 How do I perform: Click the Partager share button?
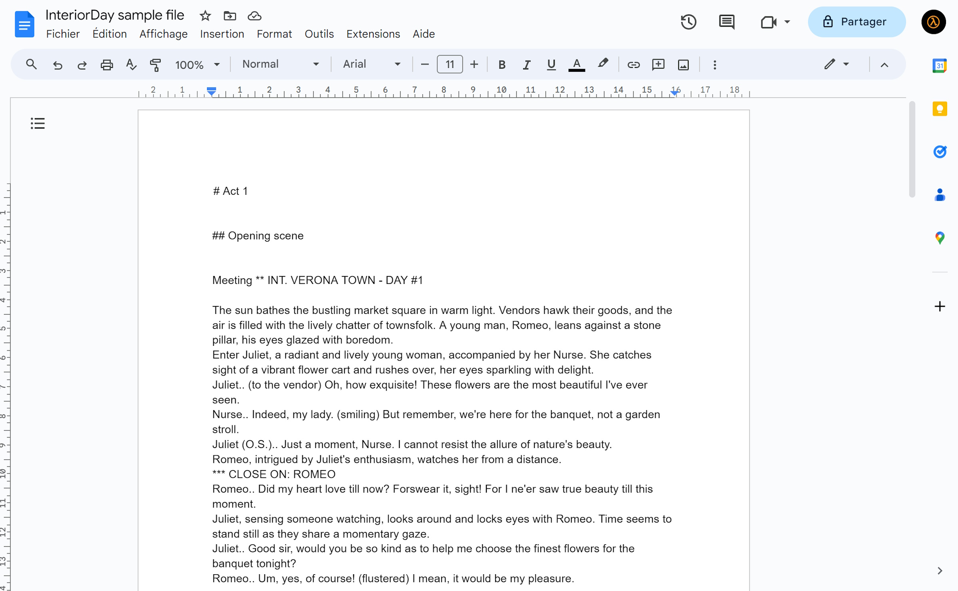[x=856, y=22]
